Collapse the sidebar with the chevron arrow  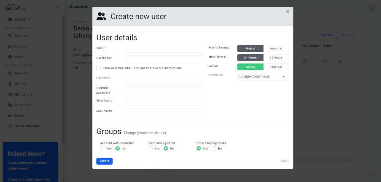tap(58, 7)
